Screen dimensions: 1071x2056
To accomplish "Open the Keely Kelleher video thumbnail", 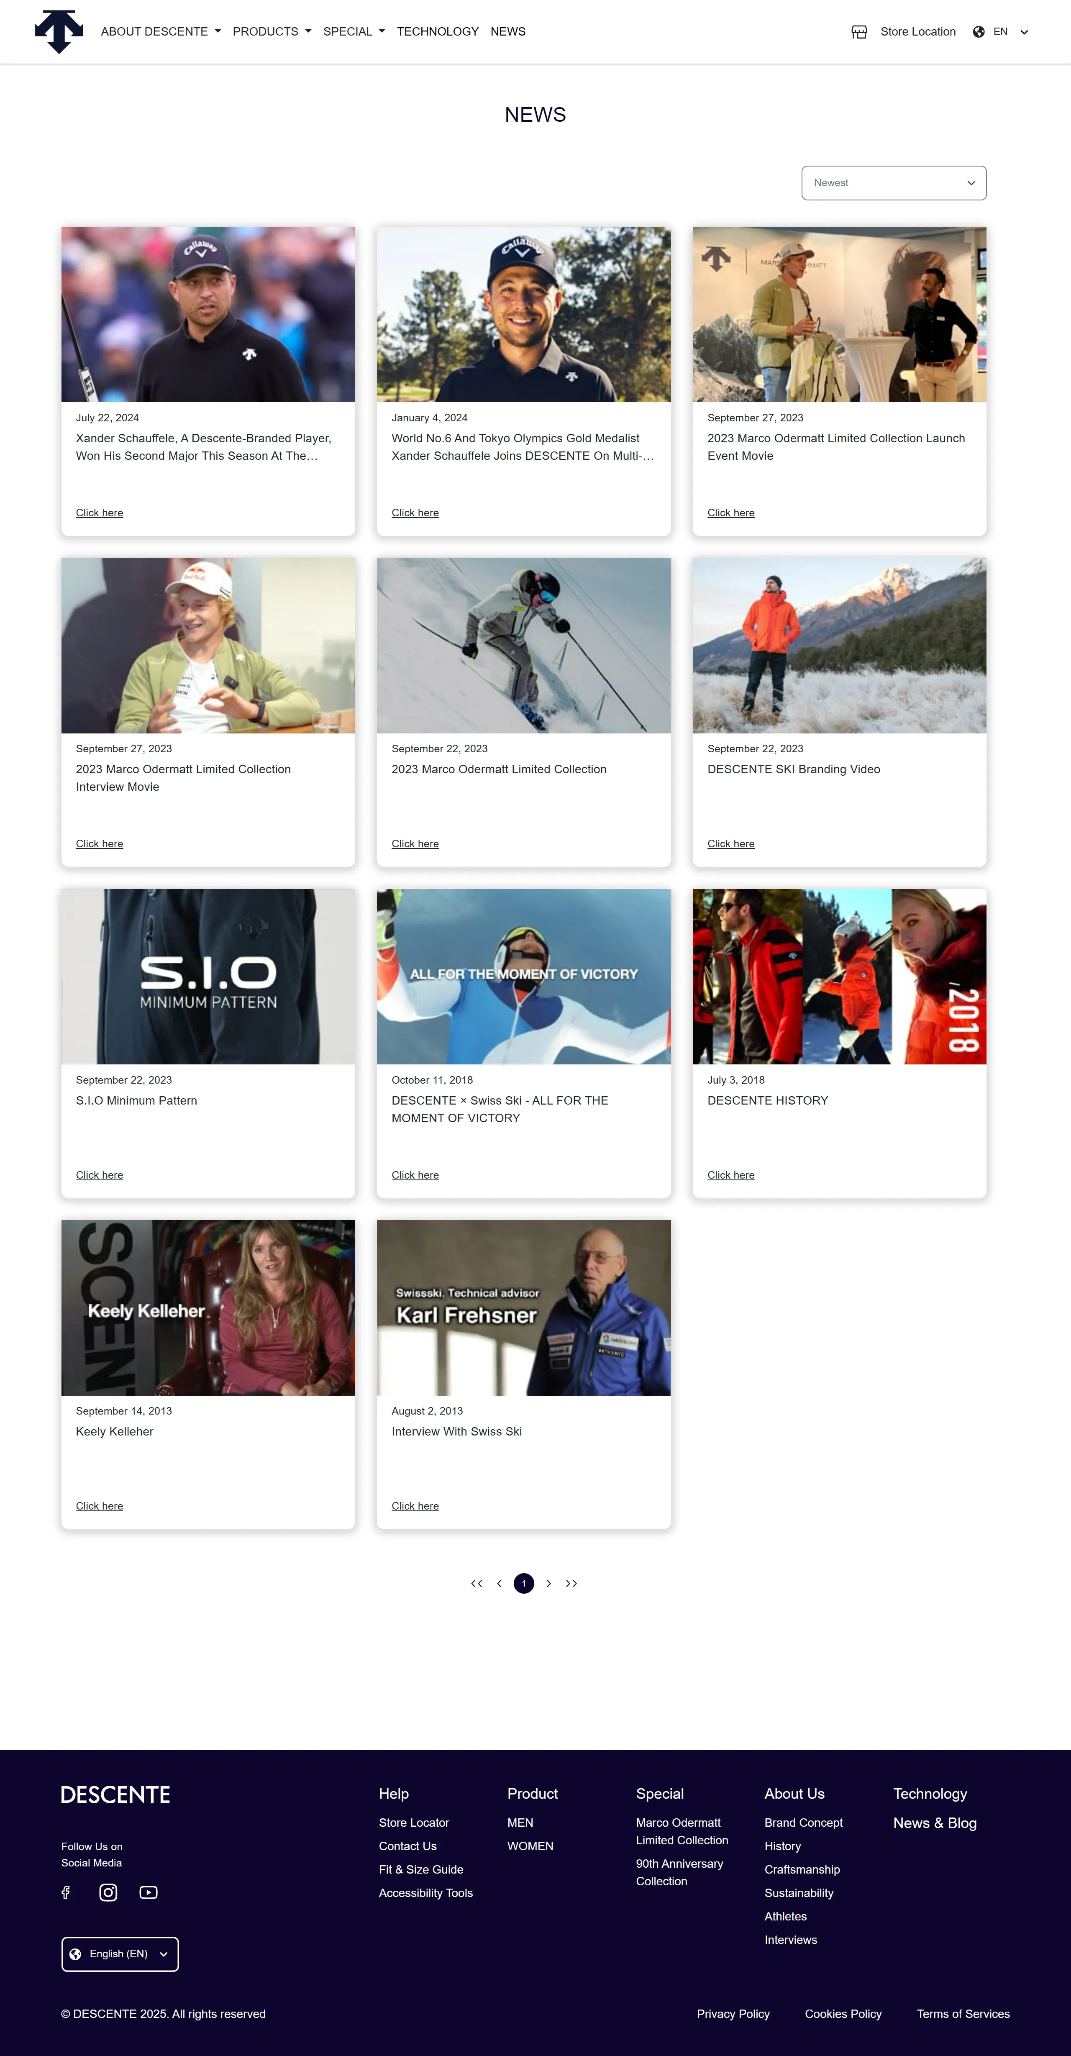I will pyautogui.click(x=208, y=1307).
